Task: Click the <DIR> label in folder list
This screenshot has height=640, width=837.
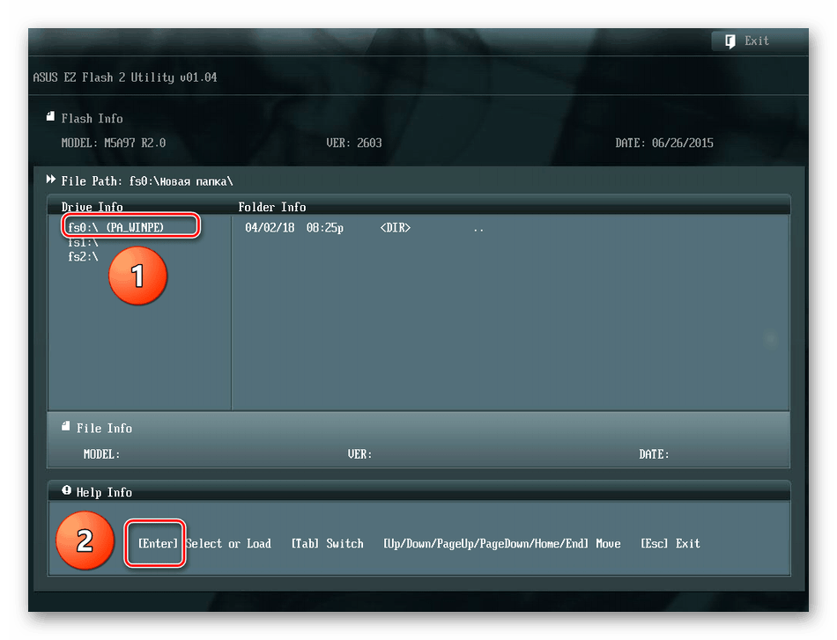Action: click(x=395, y=228)
